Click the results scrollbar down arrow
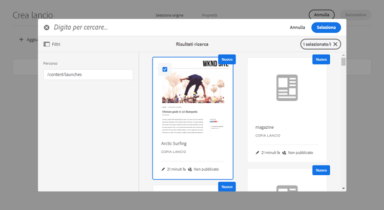 344,188
